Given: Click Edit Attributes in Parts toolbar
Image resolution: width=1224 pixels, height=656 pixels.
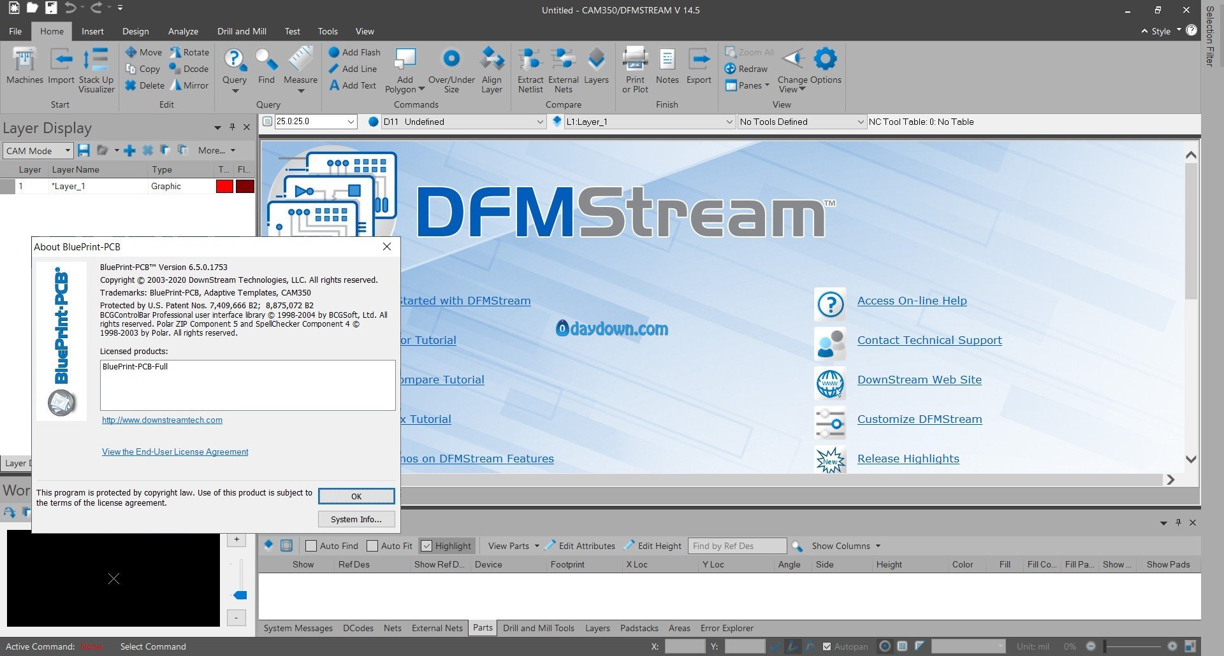Looking at the screenshot, I should pos(580,546).
